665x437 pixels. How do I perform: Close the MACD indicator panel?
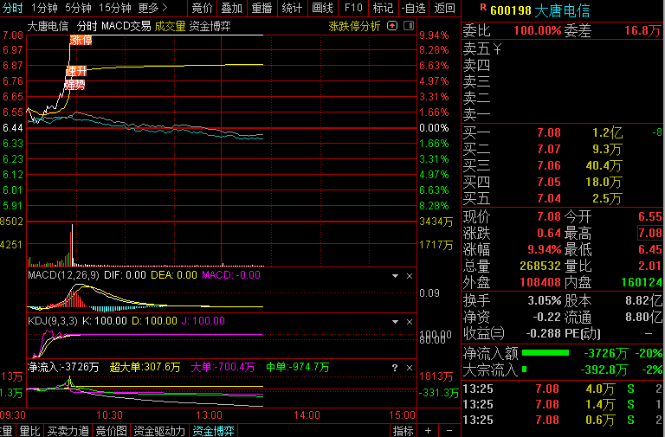click(410, 276)
